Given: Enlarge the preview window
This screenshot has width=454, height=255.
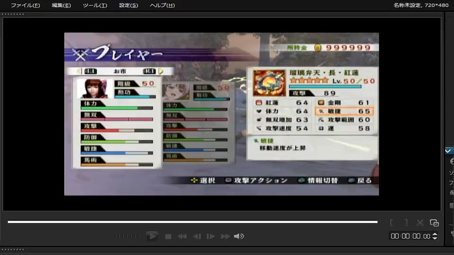Looking at the screenshot, I should click(434, 222).
